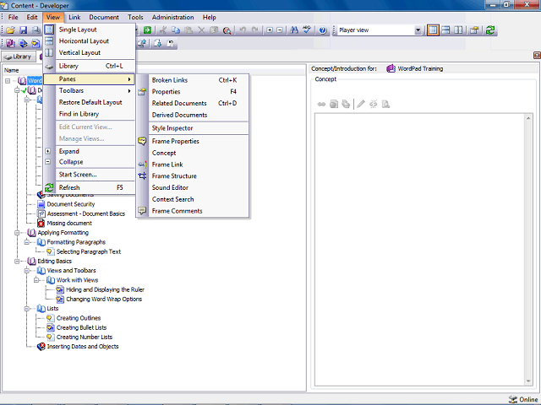Select Horizontal layout toolbar button next to Player view
Viewport: 541px width, 405px height.
(x=445, y=30)
